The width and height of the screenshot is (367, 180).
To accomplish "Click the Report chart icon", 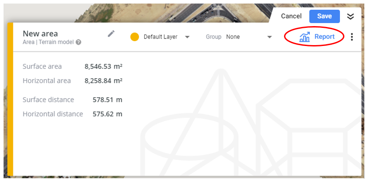I will tap(304, 37).
